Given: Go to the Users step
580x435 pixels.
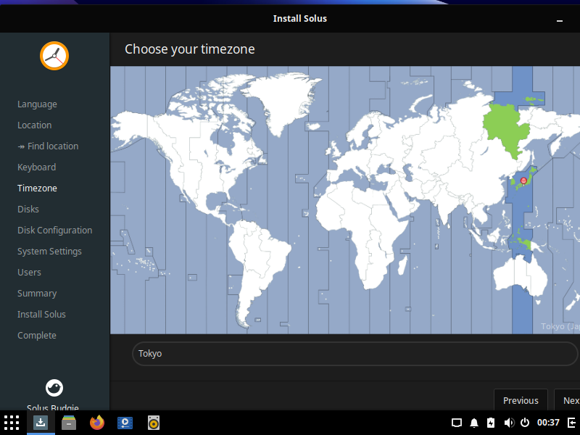Looking at the screenshot, I should tap(29, 273).
